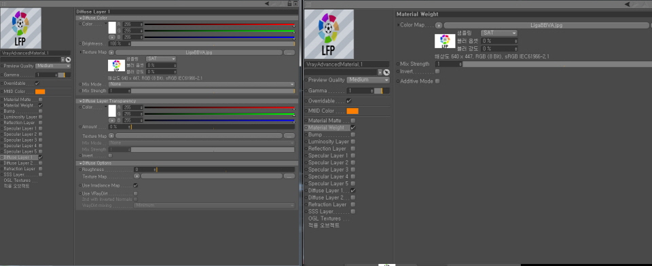652x266 pixels.
Task: Collapse the Diffuse Layer Transparency section
Action: pyautogui.click(x=79, y=101)
